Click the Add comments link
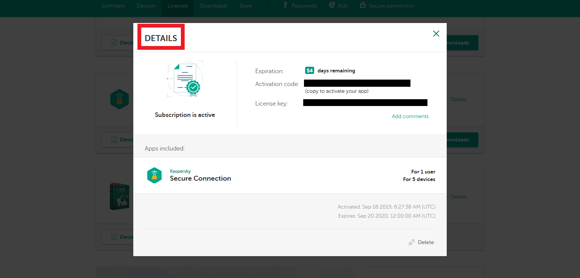 point(410,116)
